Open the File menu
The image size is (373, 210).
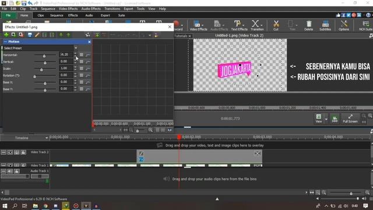point(4,9)
